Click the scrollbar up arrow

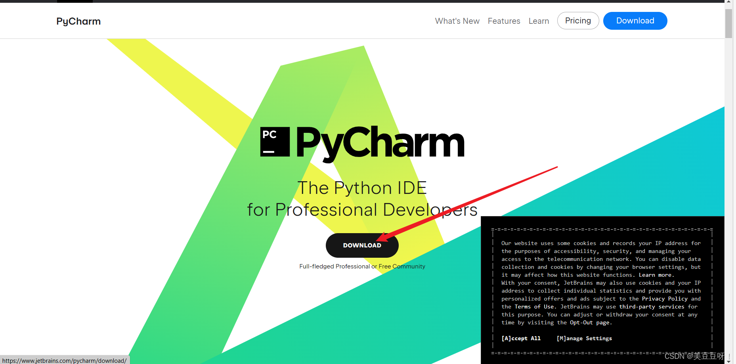pos(728,2)
